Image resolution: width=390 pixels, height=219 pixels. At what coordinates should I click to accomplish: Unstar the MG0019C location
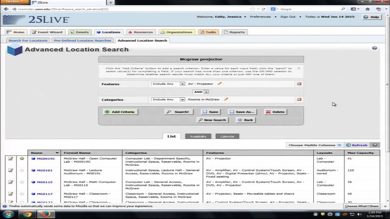tap(22, 158)
